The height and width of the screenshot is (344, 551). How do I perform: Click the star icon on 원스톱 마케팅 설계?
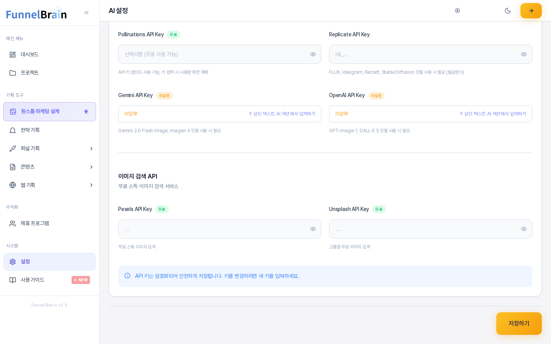click(86, 112)
